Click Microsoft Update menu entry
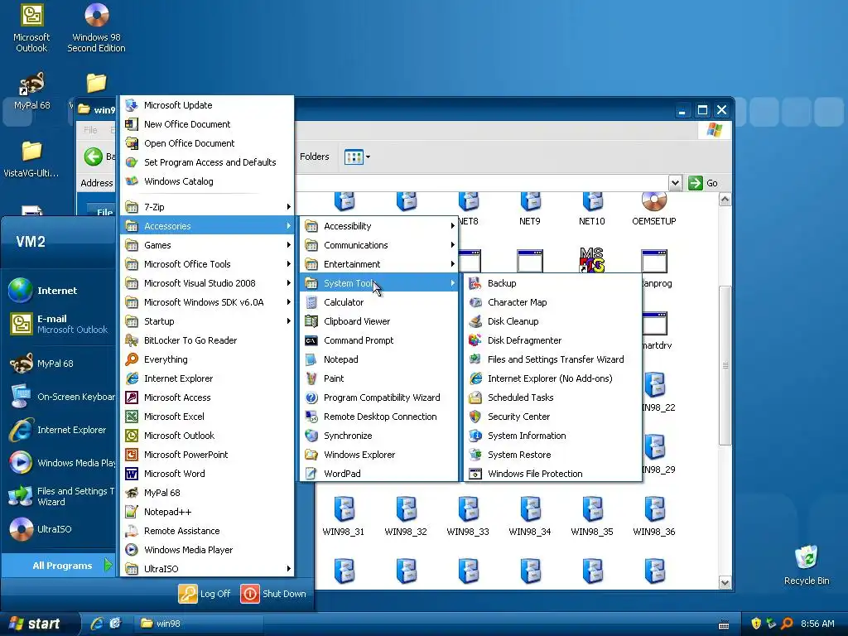The width and height of the screenshot is (848, 636). [207, 105]
